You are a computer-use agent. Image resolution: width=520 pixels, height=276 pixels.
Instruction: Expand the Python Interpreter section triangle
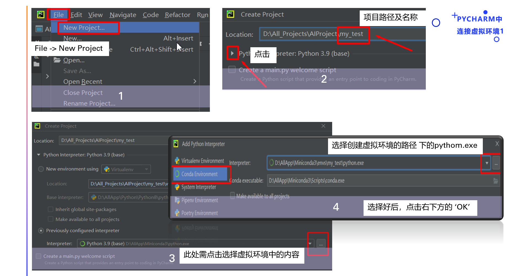232,53
